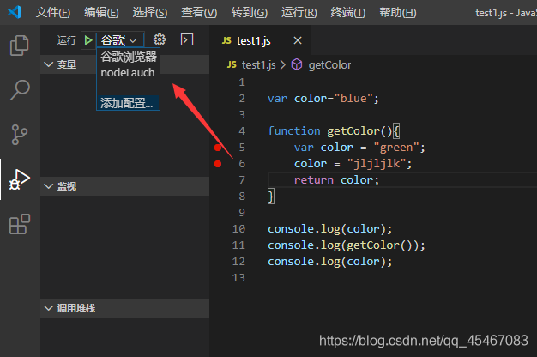The height and width of the screenshot is (357, 537).
Task: Open the 查看(V) menu
Action: point(199,13)
